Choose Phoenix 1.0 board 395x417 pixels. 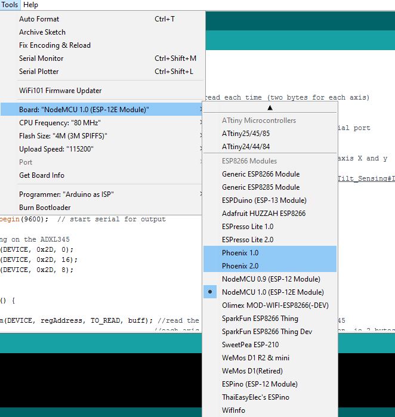[270, 253]
